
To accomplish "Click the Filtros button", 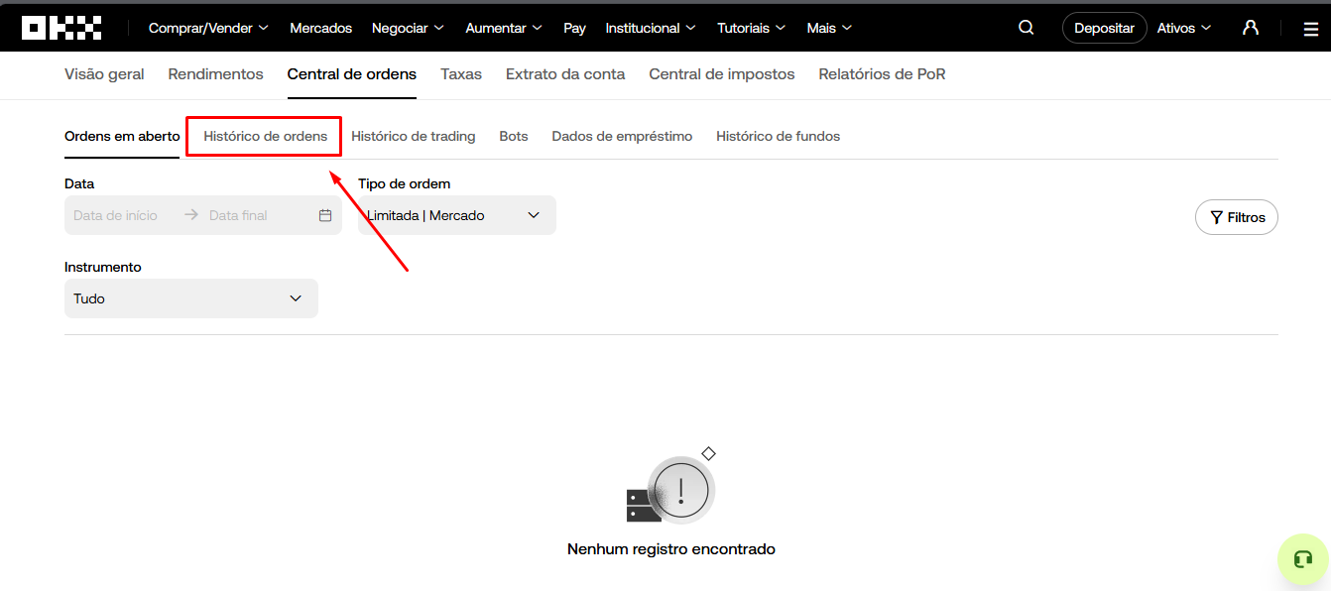I will (x=1237, y=217).
